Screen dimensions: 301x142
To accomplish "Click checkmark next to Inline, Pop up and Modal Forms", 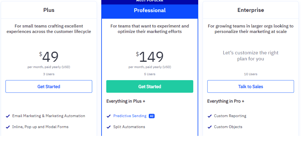I will tap(8, 127).
